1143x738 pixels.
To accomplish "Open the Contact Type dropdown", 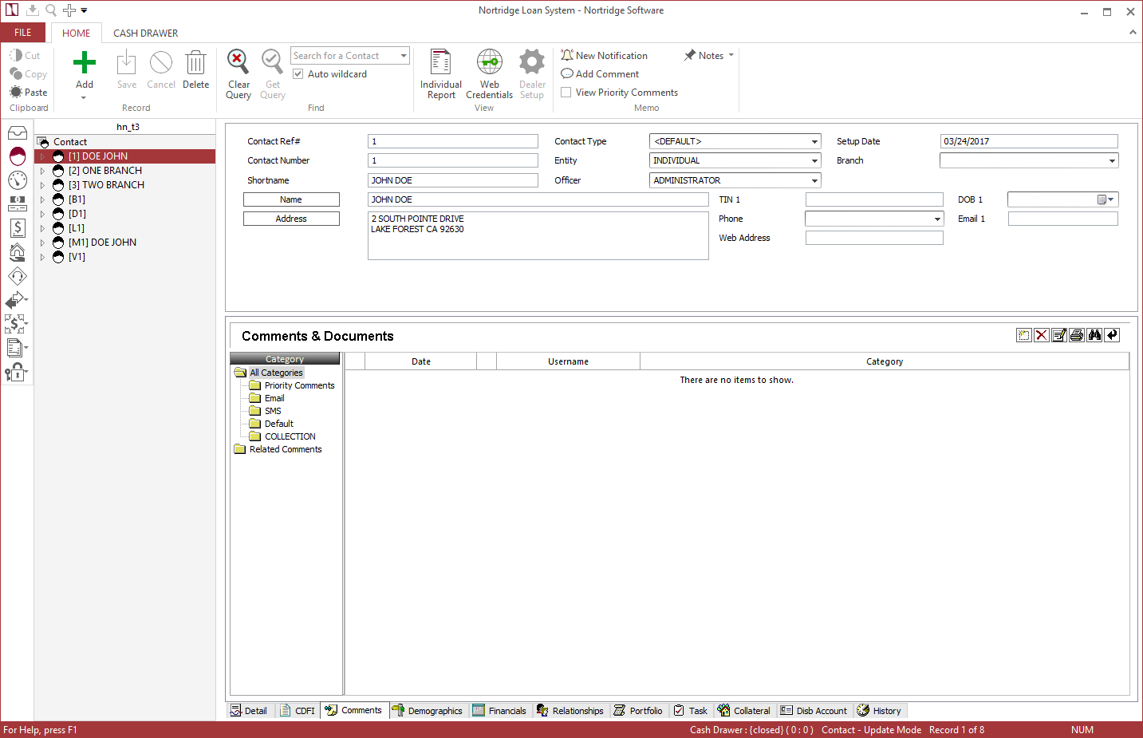I will [814, 141].
